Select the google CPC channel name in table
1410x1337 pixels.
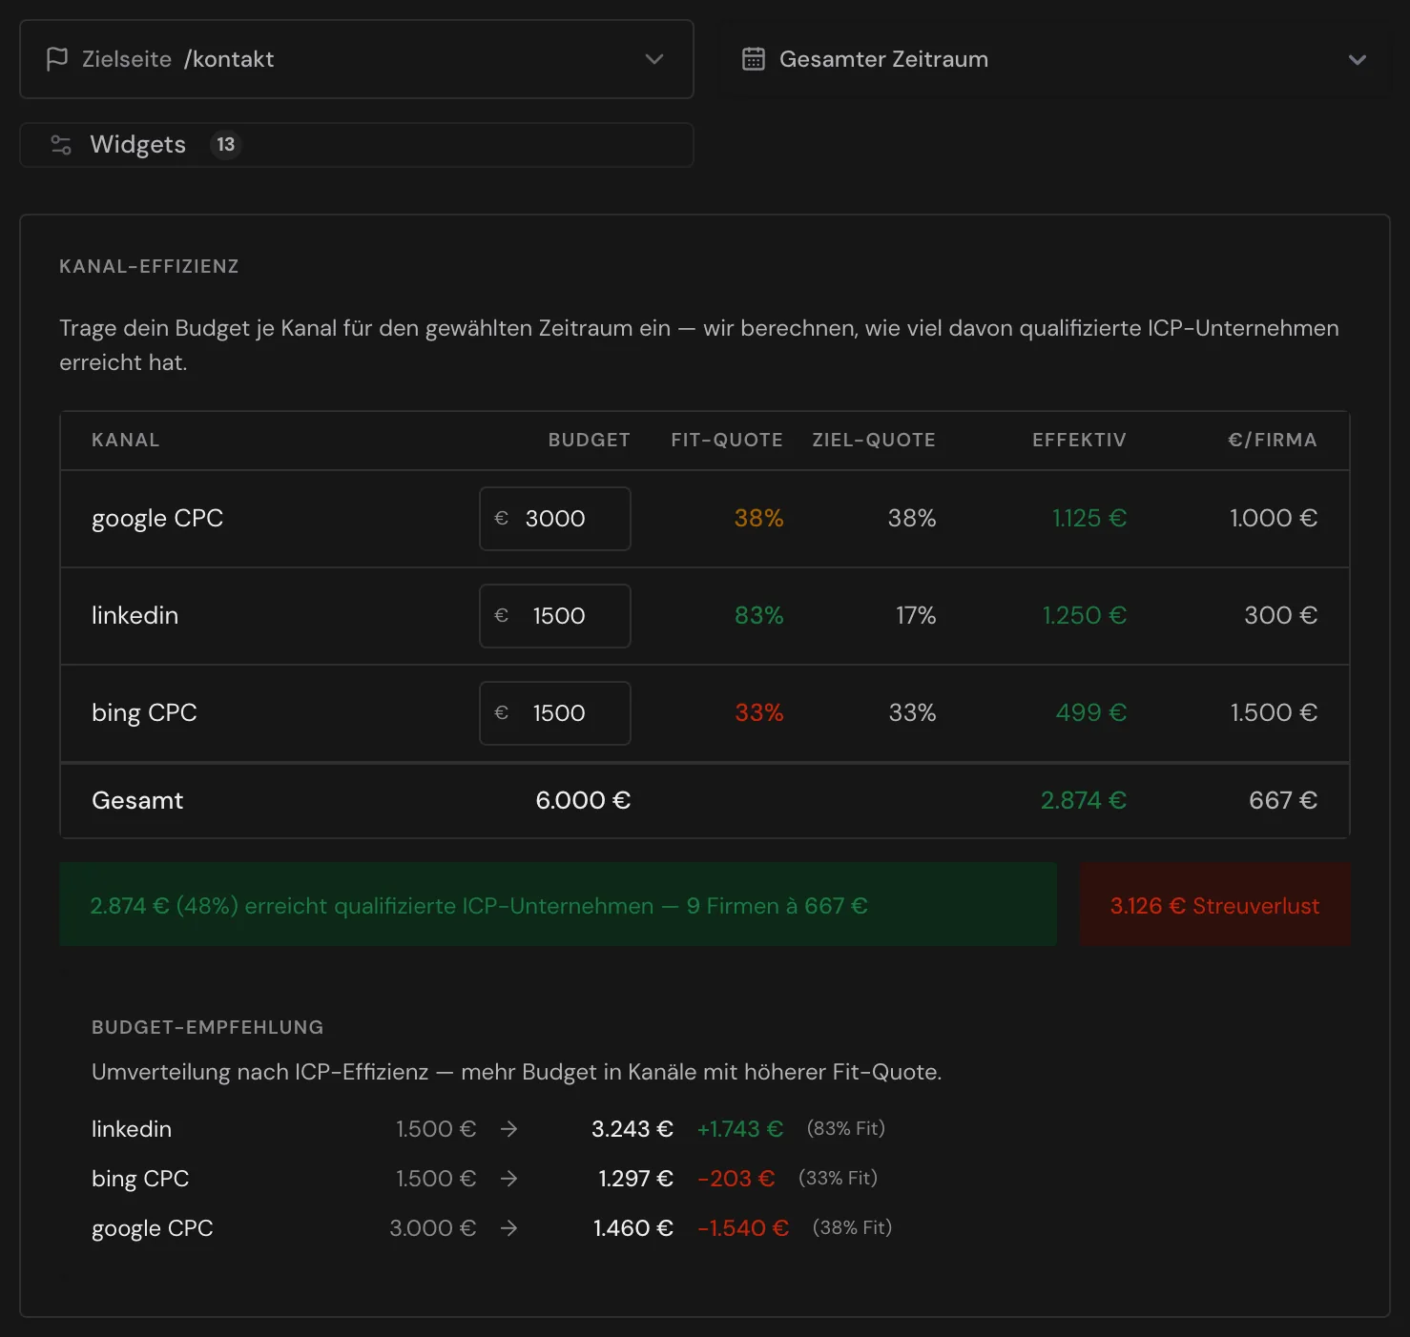coord(157,519)
